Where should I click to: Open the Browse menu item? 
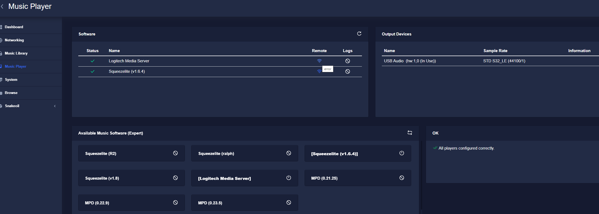point(31,93)
